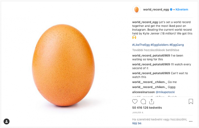Open the 50 416 126 kedvelés likes list

point(147,108)
